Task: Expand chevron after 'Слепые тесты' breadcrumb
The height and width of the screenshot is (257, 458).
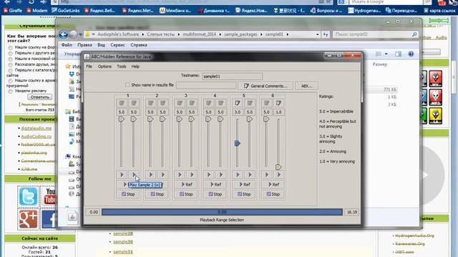Action: (x=179, y=34)
